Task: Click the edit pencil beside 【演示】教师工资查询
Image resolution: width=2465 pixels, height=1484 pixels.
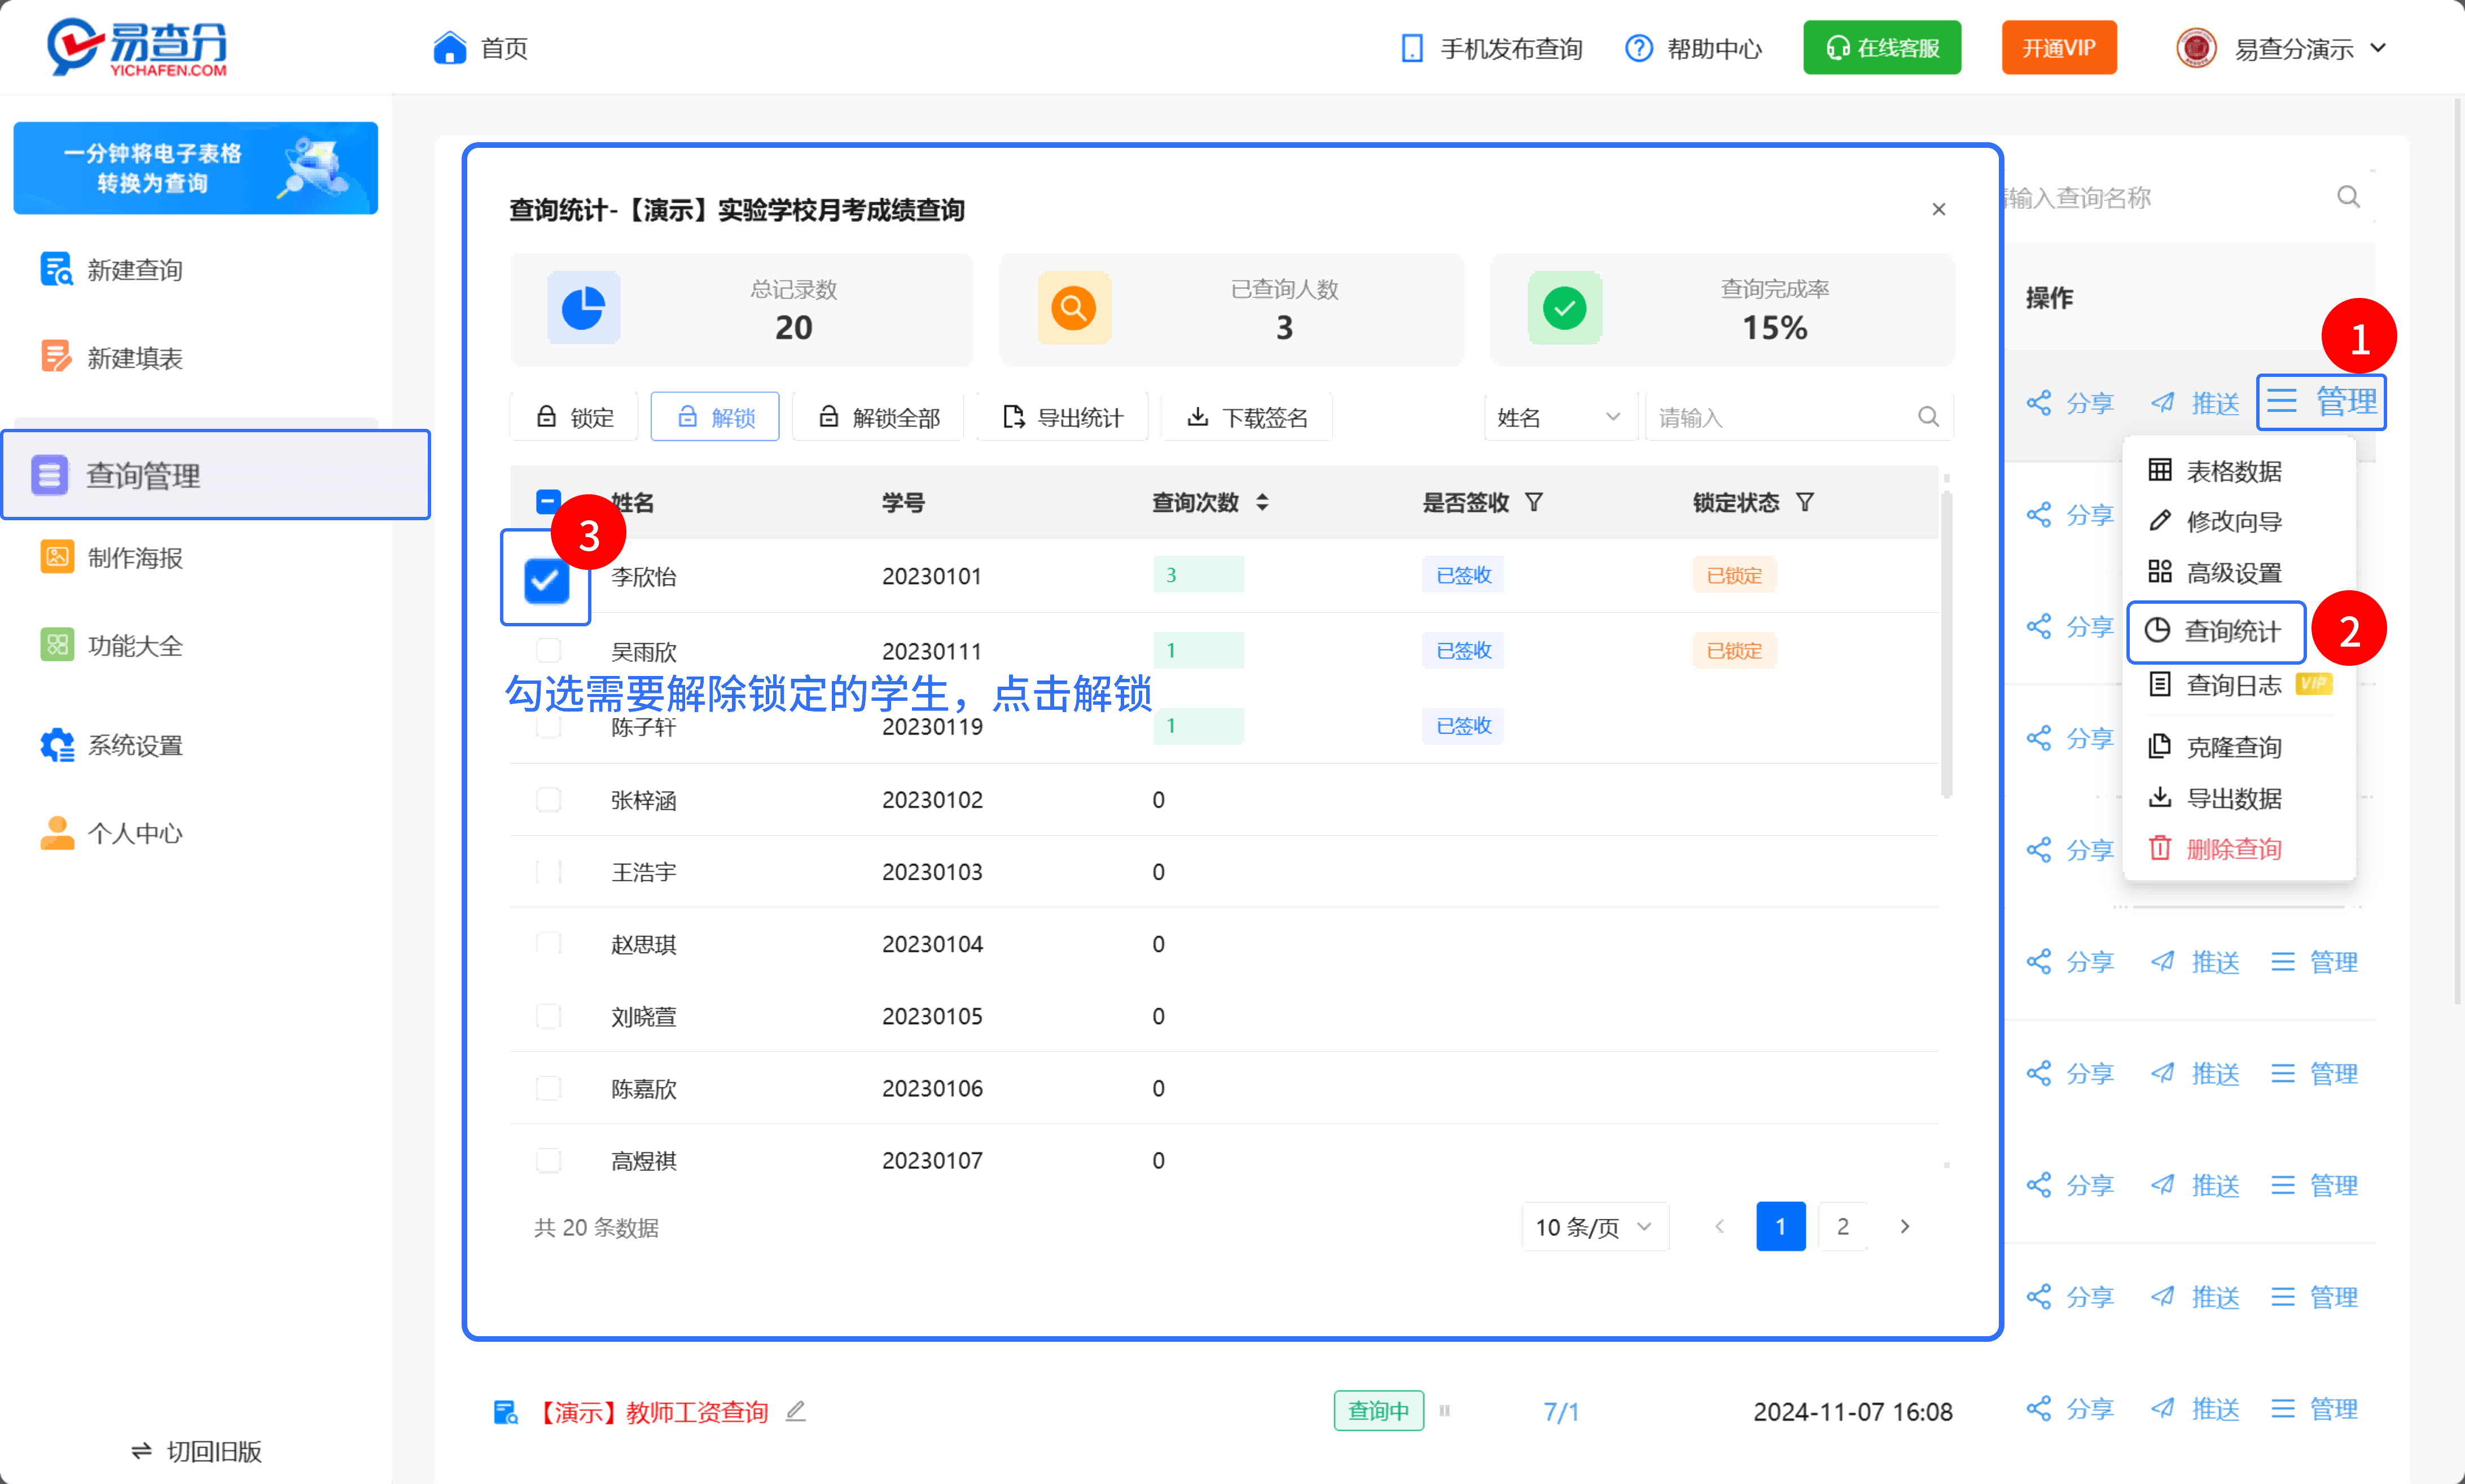Action: tap(795, 1411)
